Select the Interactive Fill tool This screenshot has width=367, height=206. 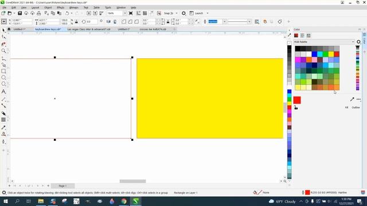[3, 134]
